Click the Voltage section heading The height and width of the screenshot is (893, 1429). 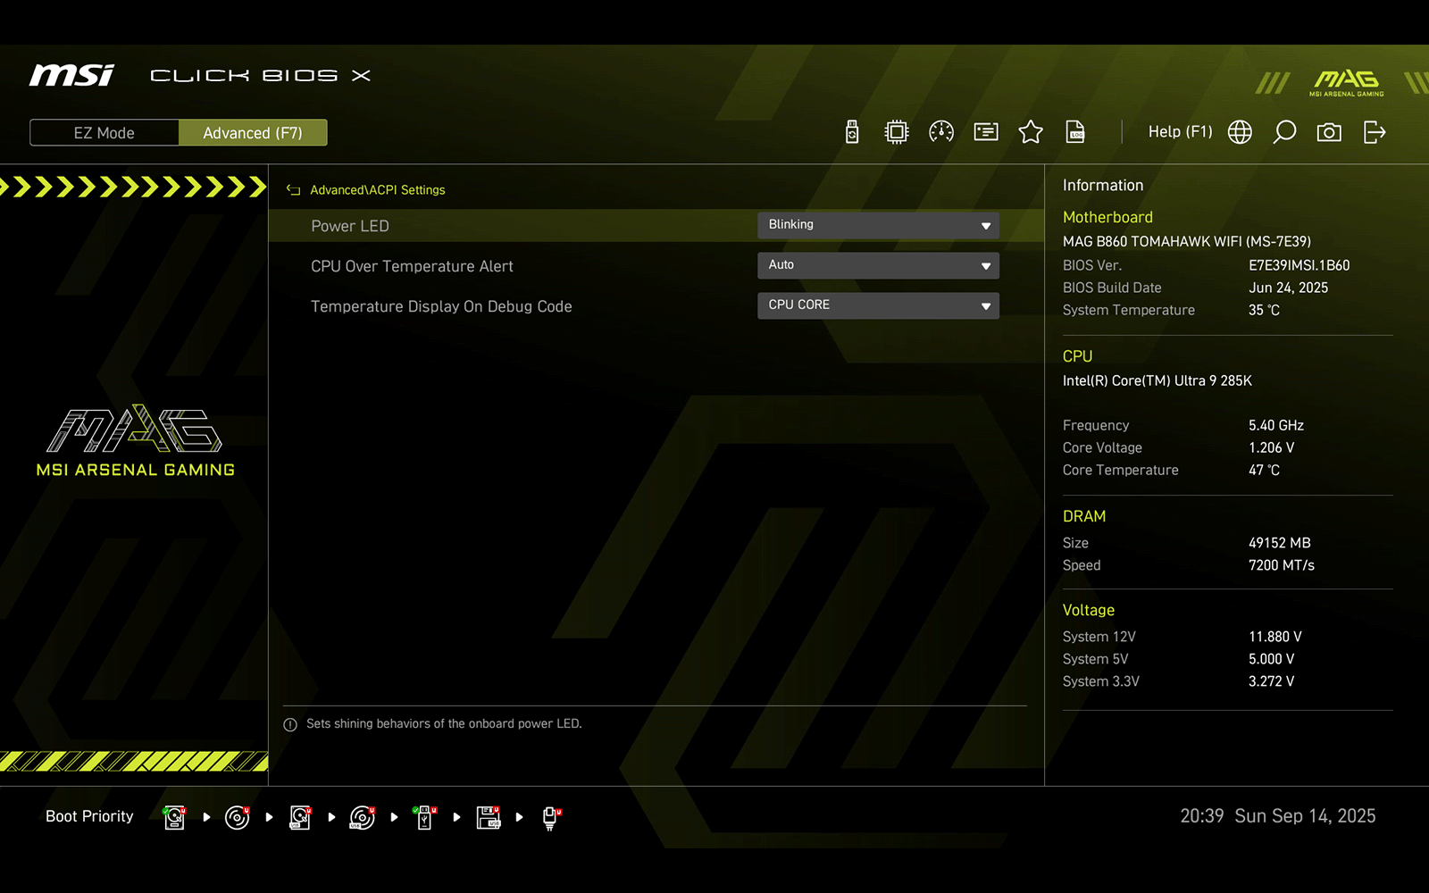[1089, 610]
